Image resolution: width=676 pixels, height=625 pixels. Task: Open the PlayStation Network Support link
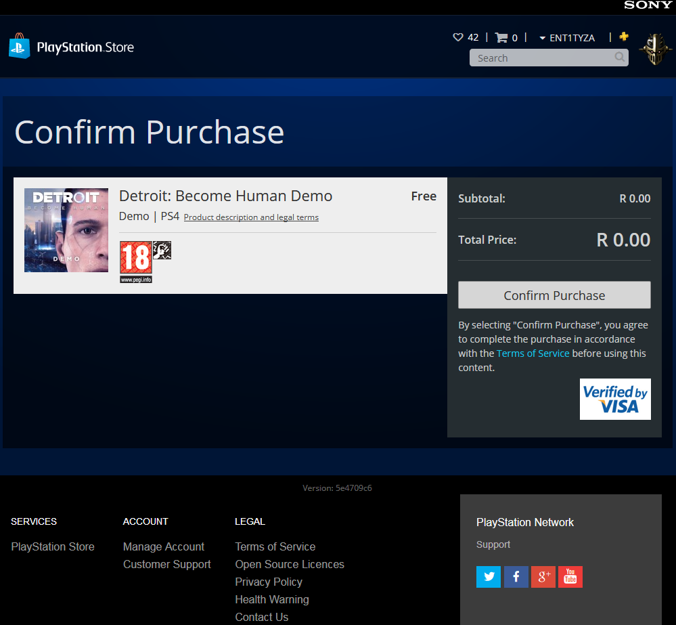(493, 544)
